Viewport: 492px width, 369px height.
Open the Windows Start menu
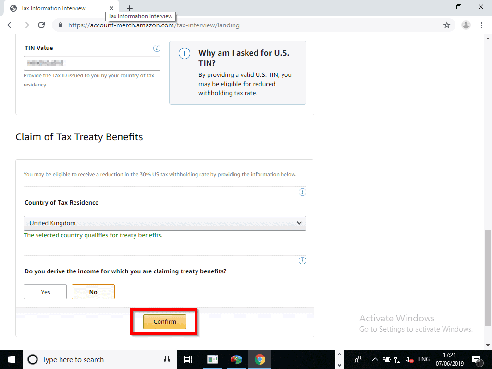click(x=12, y=359)
